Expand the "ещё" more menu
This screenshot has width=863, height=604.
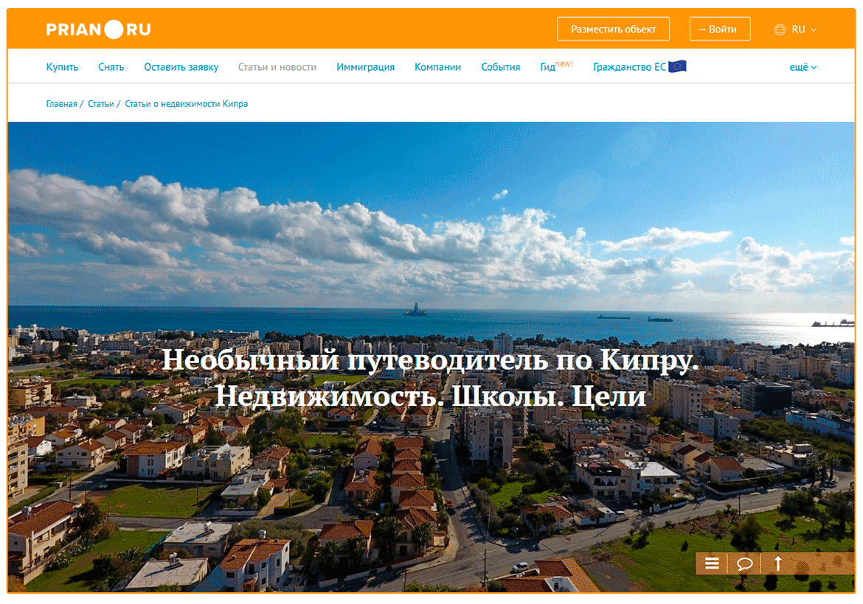click(803, 67)
